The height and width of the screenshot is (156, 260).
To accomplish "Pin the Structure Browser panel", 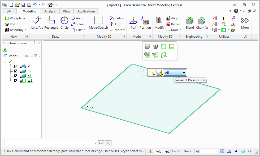I will (x=34, y=43).
